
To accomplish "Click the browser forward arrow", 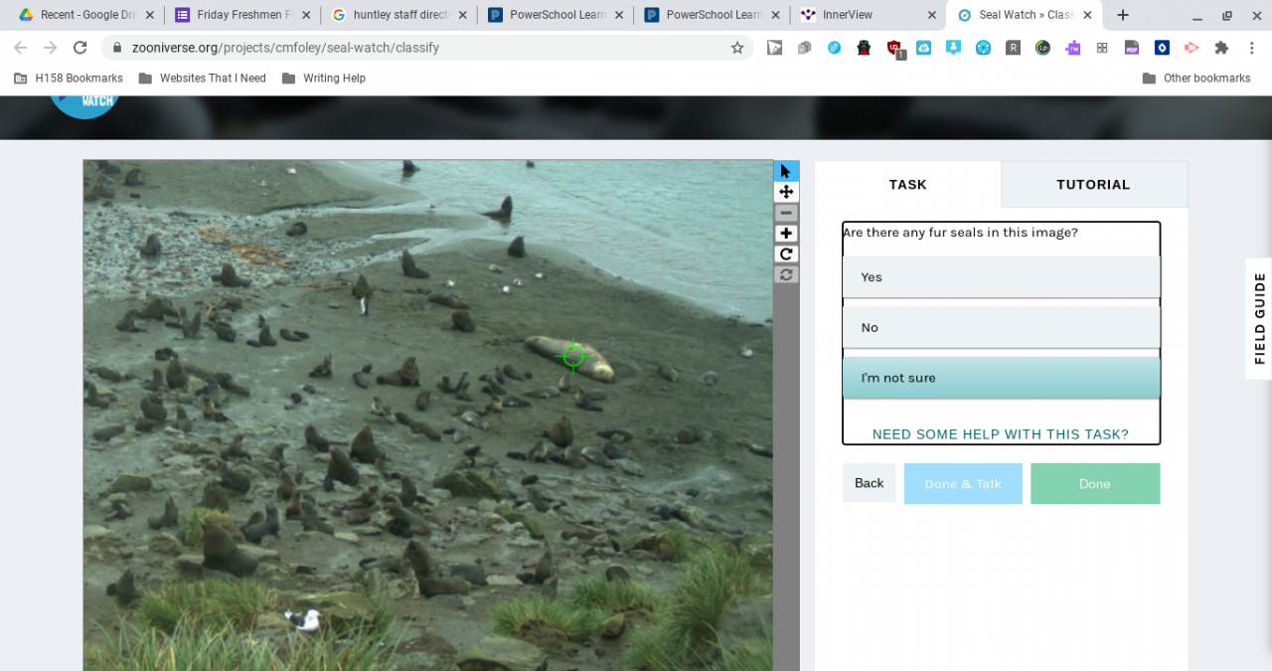I will (x=51, y=48).
